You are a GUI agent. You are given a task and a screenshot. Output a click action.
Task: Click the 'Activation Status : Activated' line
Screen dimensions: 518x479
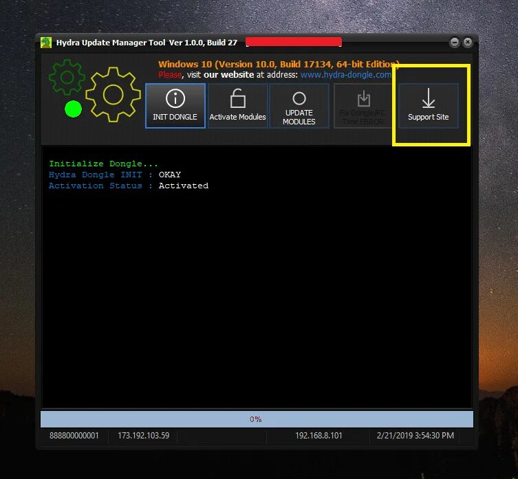[129, 186]
